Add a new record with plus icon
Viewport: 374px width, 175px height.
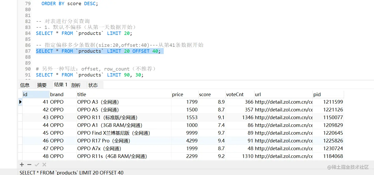[x=22, y=165]
